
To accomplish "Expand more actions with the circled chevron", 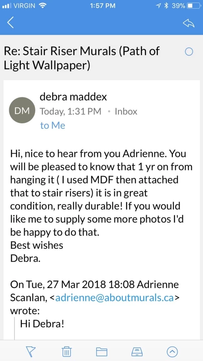I will point(172,352).
